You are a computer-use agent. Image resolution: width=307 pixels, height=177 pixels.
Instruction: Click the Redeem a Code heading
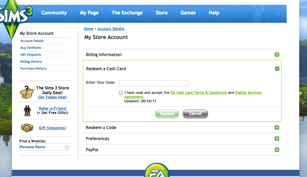pyautogui.click(x=101, y=128)
